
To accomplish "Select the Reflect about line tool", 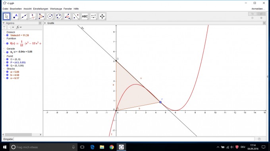I will tap(76, 17).
